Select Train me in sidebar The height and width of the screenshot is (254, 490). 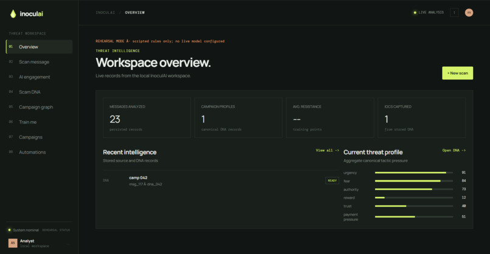[x=40, y=122]
